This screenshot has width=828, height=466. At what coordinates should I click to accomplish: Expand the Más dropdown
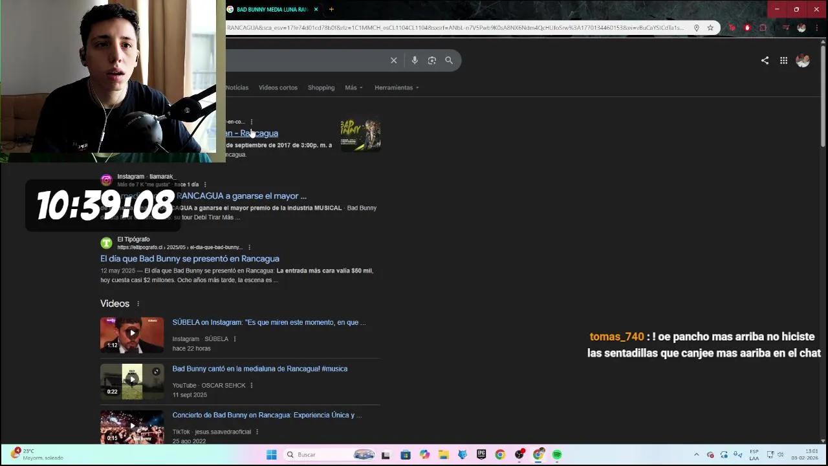coord(354,87)
